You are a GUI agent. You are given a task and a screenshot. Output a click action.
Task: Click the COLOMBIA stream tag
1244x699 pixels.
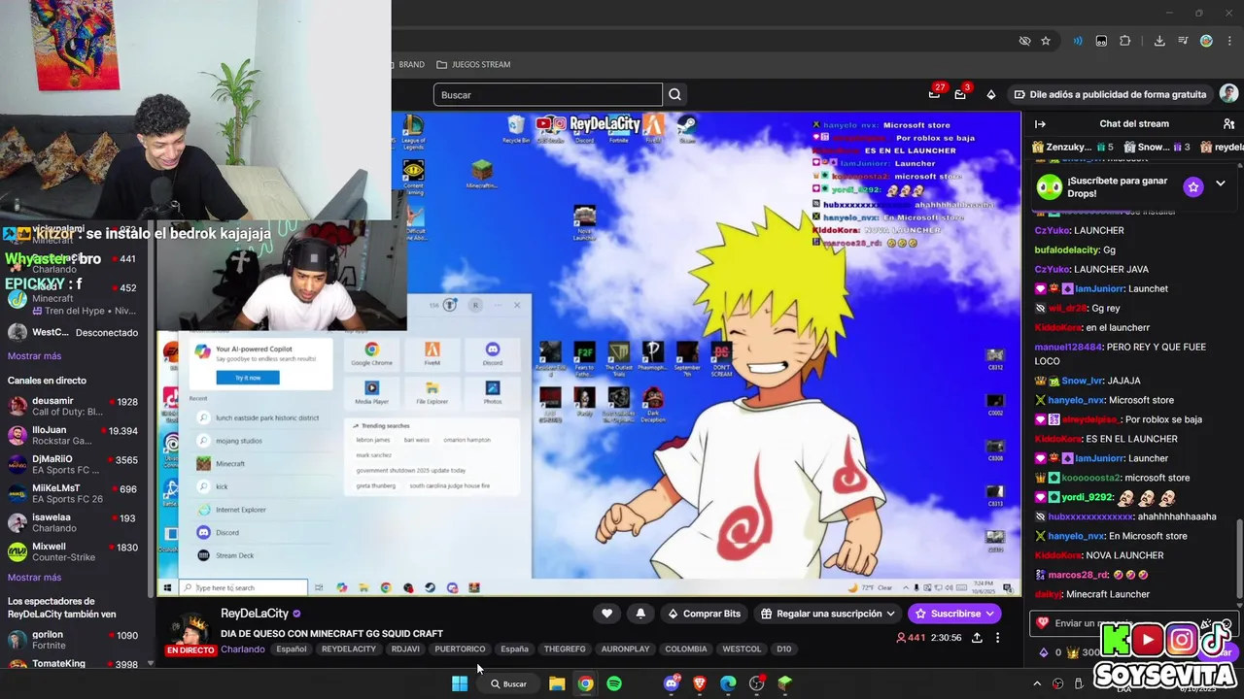pyautogui.click(x=686, y=649)
